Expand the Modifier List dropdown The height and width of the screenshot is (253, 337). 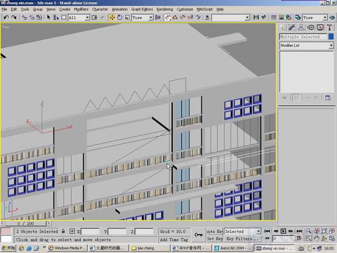331,46
